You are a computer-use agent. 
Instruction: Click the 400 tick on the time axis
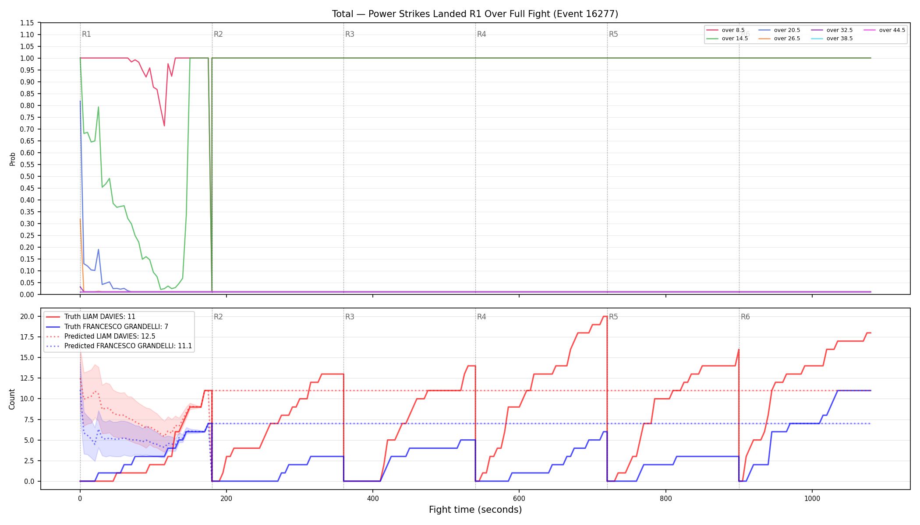pyautogui.click(x=373, y=498)
